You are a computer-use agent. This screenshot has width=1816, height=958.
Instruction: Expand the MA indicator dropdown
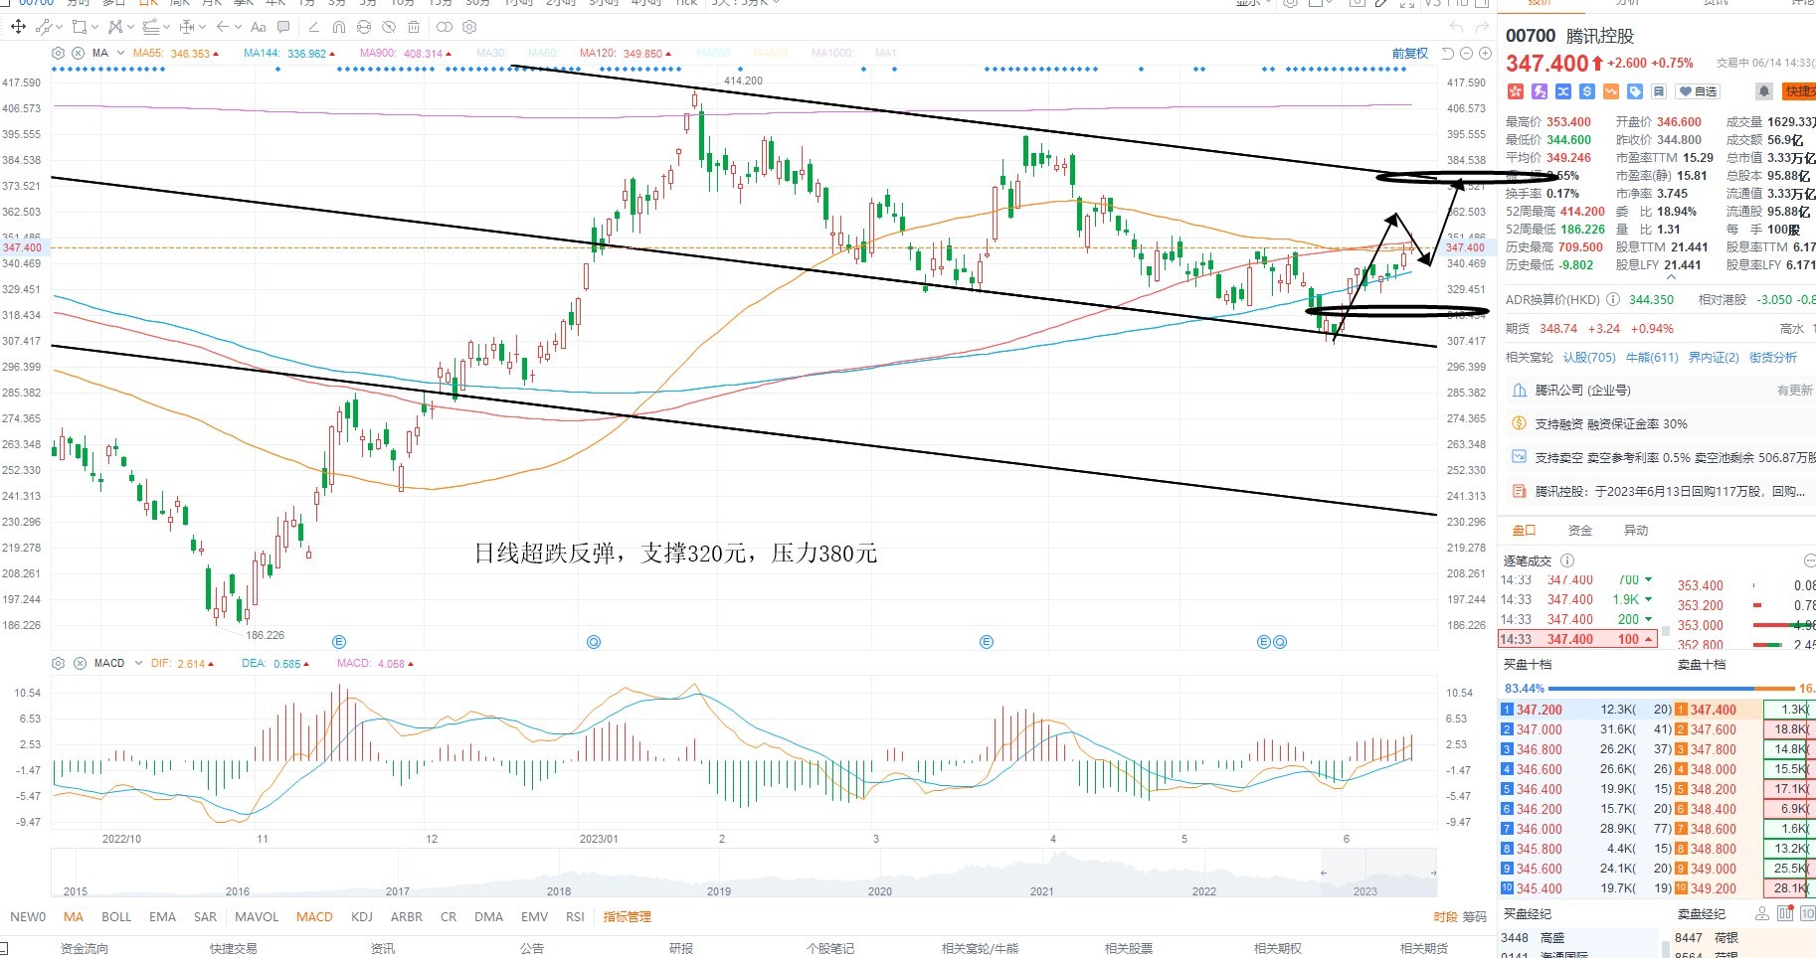coord(120,53)
